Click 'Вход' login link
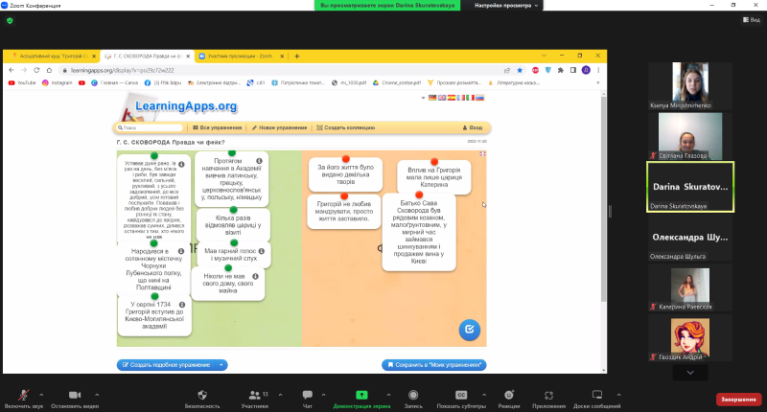The width and height of the screenshot is (767, 412). (473, 127)
